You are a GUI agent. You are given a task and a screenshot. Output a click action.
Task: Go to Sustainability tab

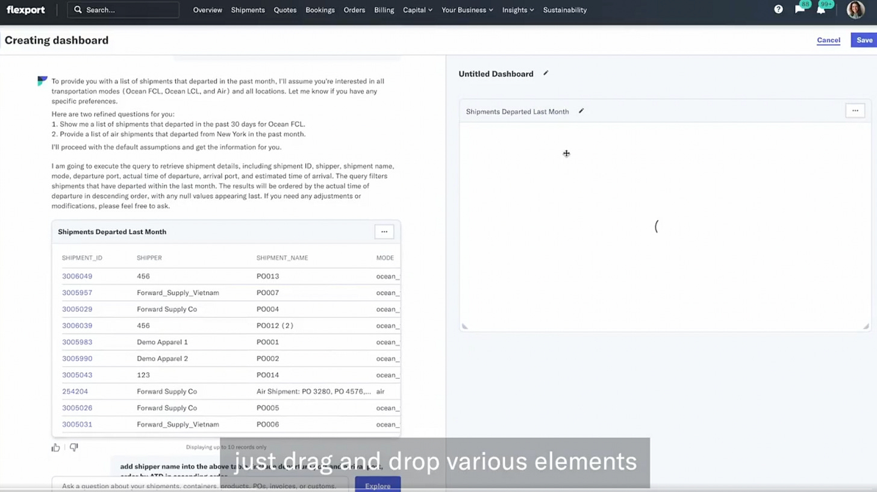pos(565,10)
